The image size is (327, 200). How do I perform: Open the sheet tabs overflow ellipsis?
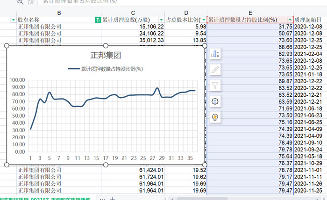102,198
